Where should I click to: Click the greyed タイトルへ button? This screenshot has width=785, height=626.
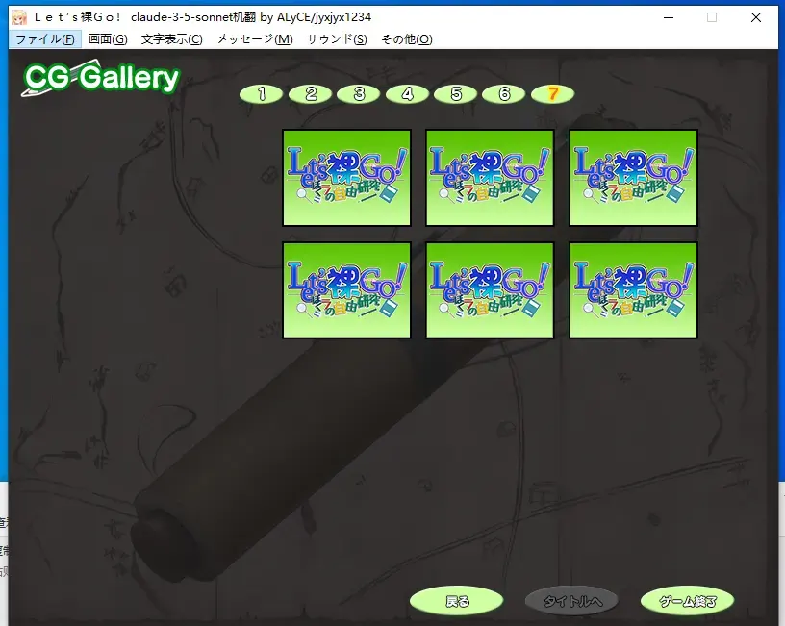572,600
